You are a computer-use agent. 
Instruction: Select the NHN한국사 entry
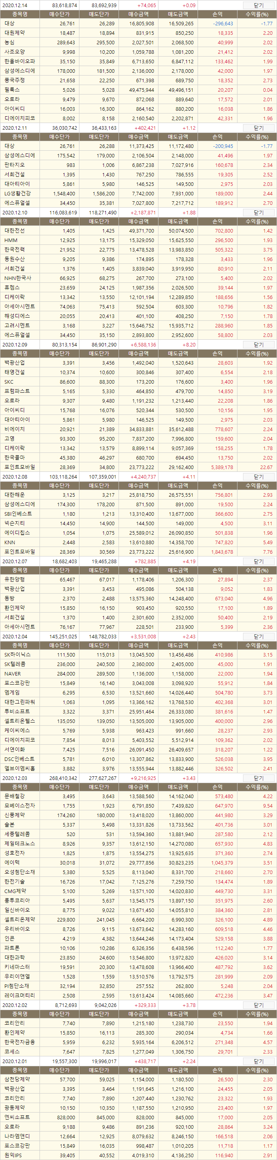18,278
